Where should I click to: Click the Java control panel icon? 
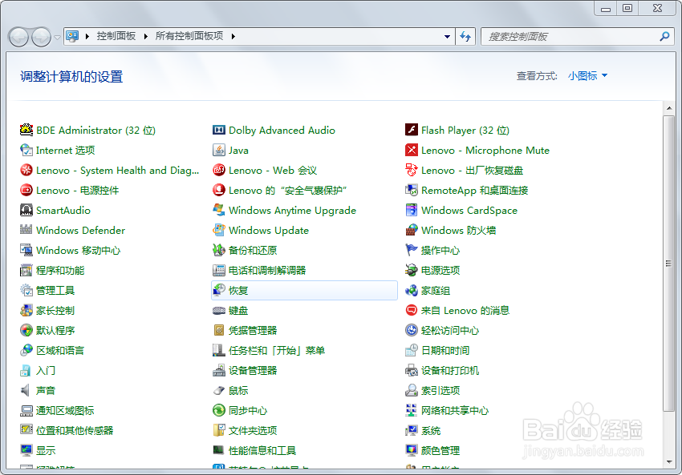[x=219, y=151]
